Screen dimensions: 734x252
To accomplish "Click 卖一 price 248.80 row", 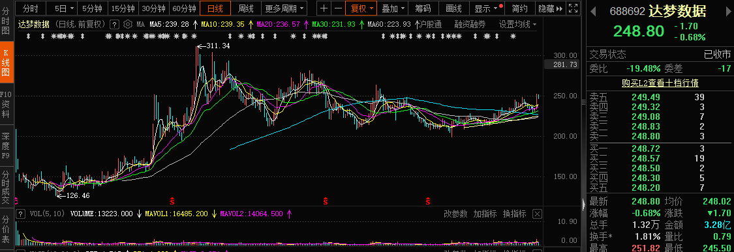I will coord(660,136).
